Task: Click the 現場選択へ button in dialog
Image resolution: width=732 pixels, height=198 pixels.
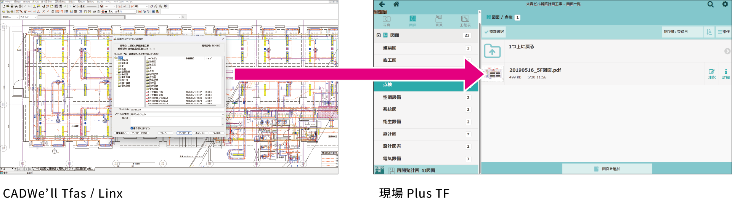Action: [x=121, y=133]
